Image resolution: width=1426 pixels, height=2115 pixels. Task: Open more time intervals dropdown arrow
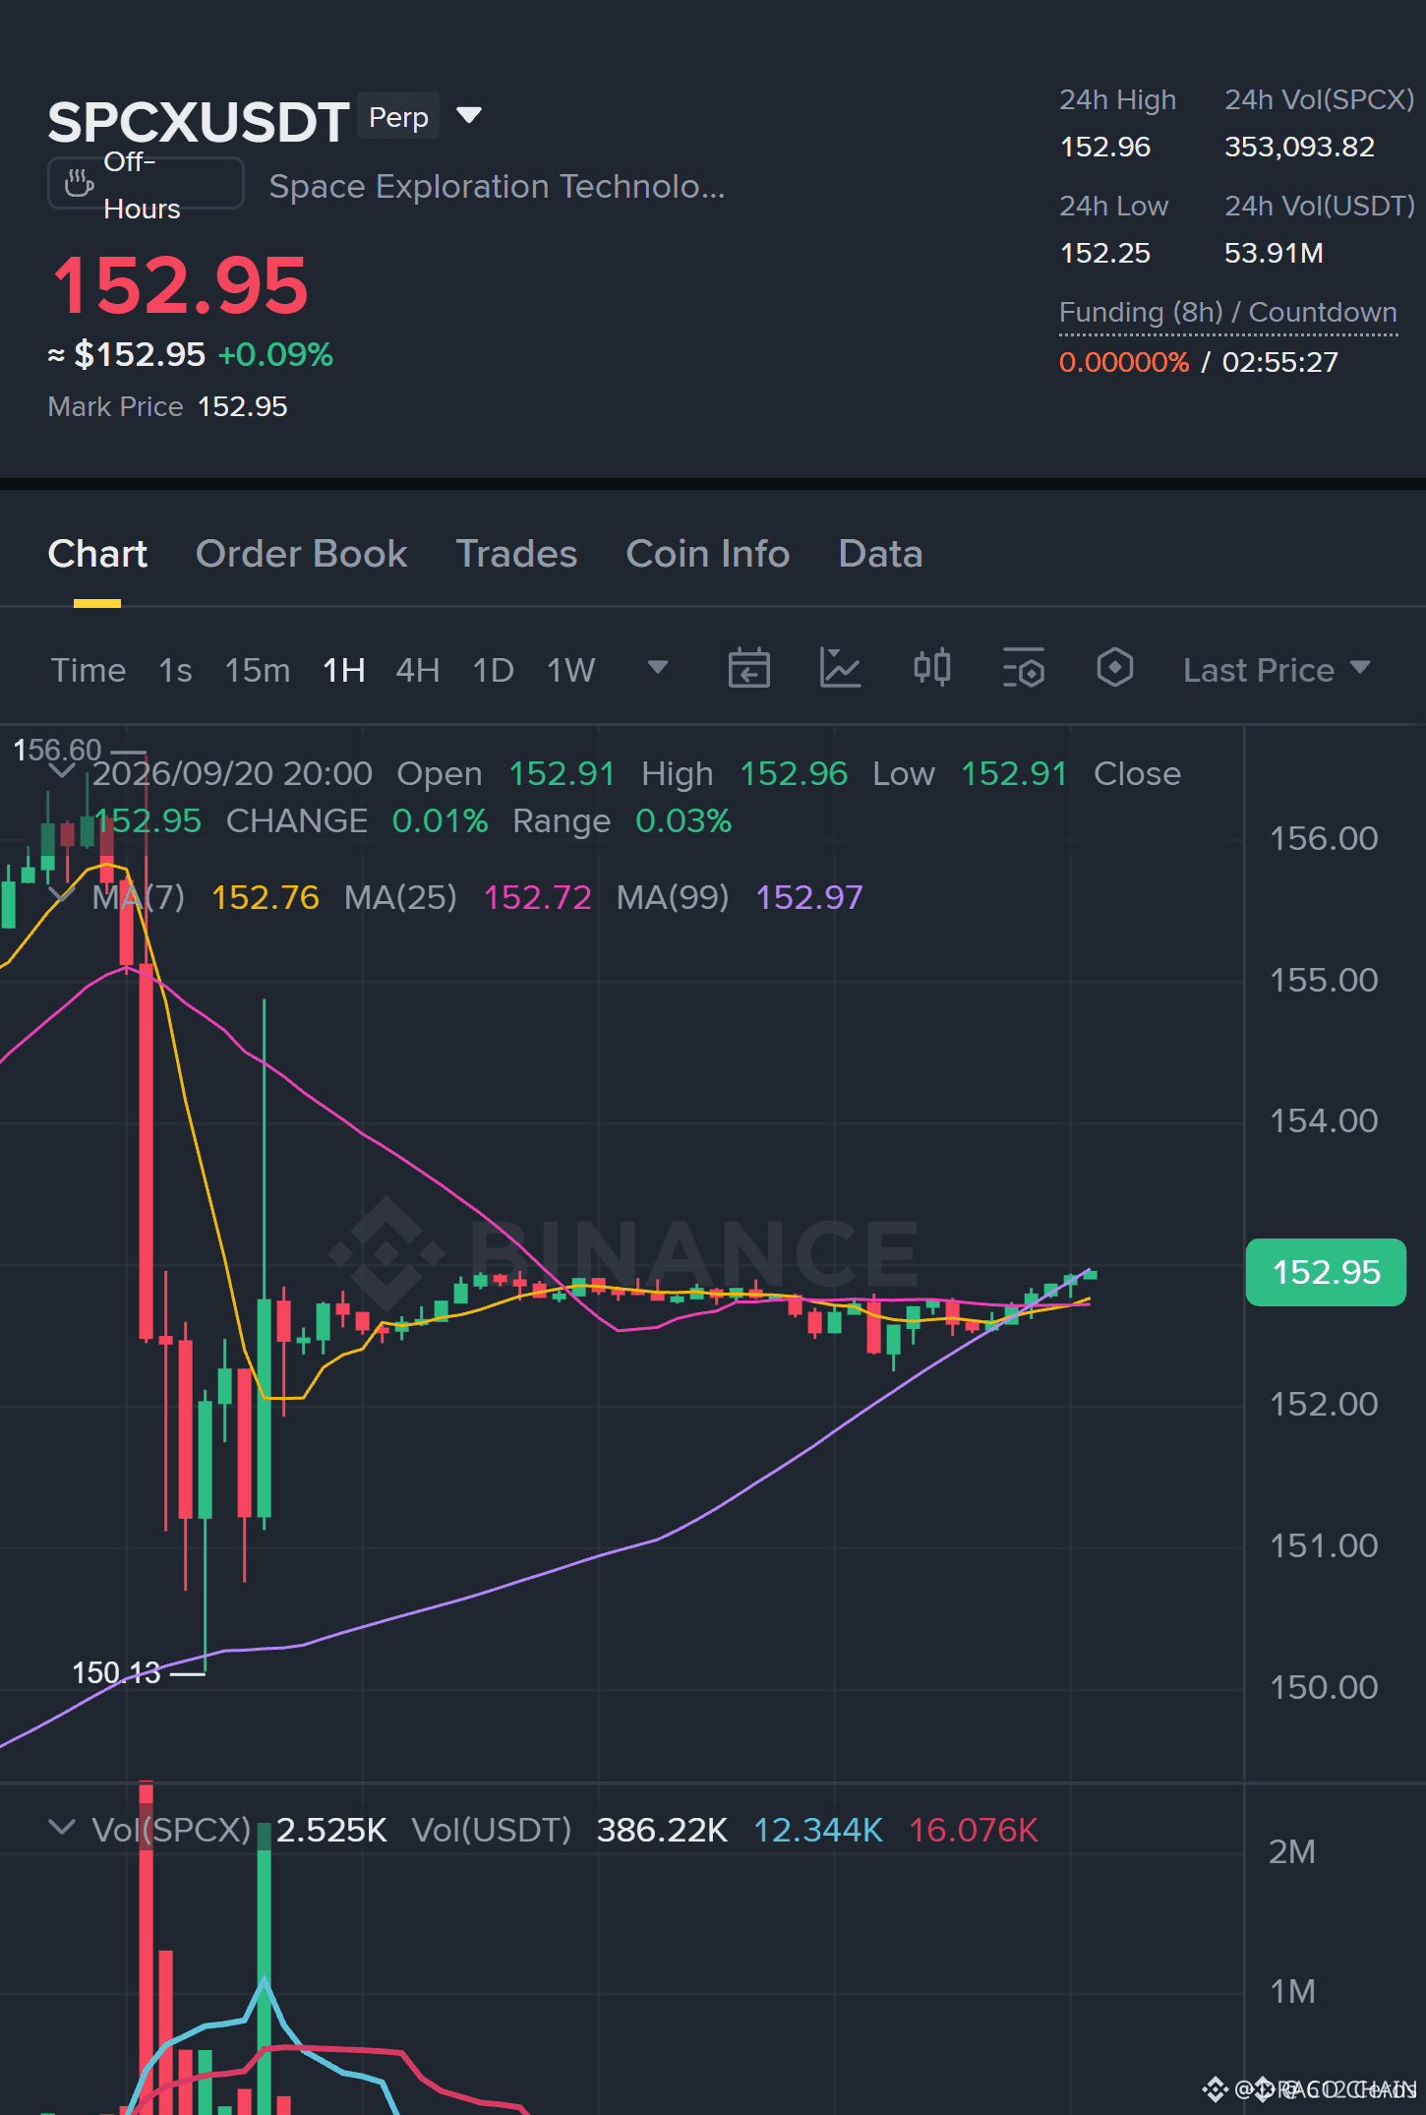(x=658, y=668)
